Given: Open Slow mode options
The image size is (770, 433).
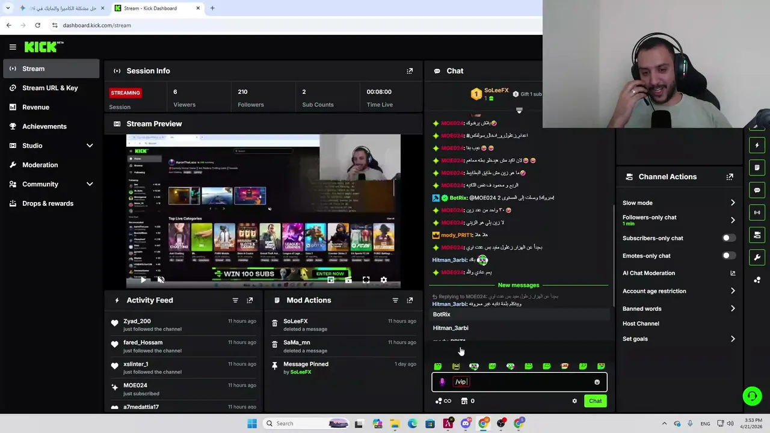Looking at the screenshot, I should coord(679,203).
